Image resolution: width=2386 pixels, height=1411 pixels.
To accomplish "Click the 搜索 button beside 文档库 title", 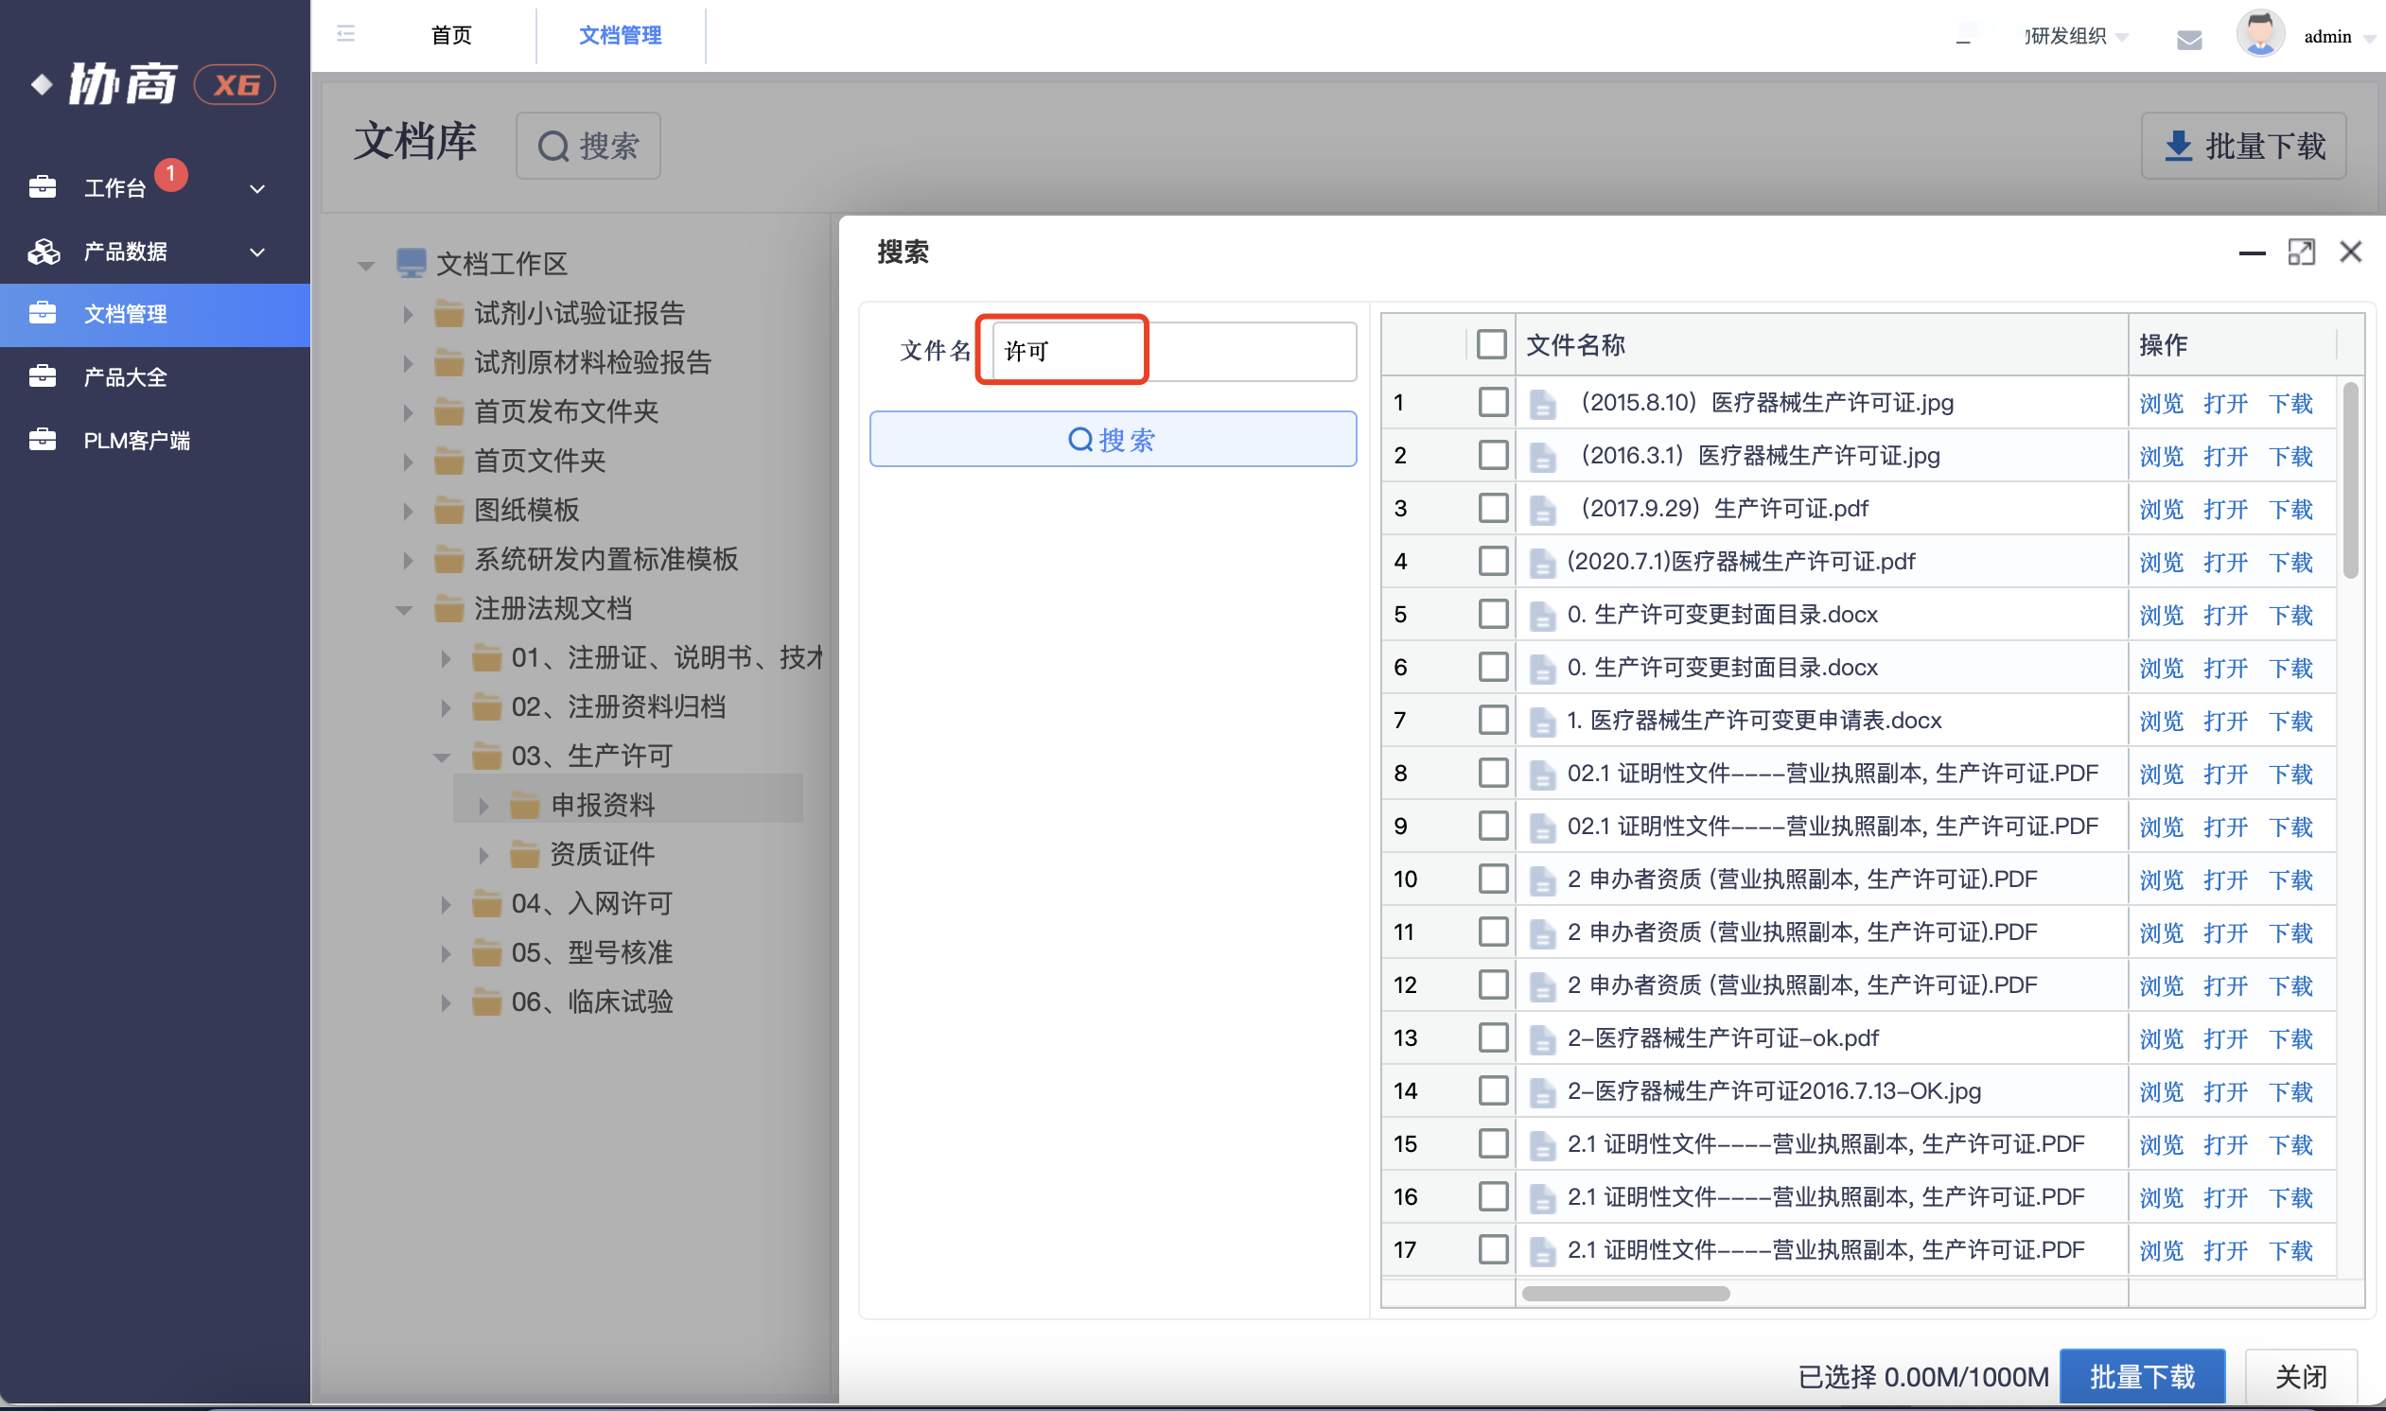I will pyautogui.click(x=588, y=146).
